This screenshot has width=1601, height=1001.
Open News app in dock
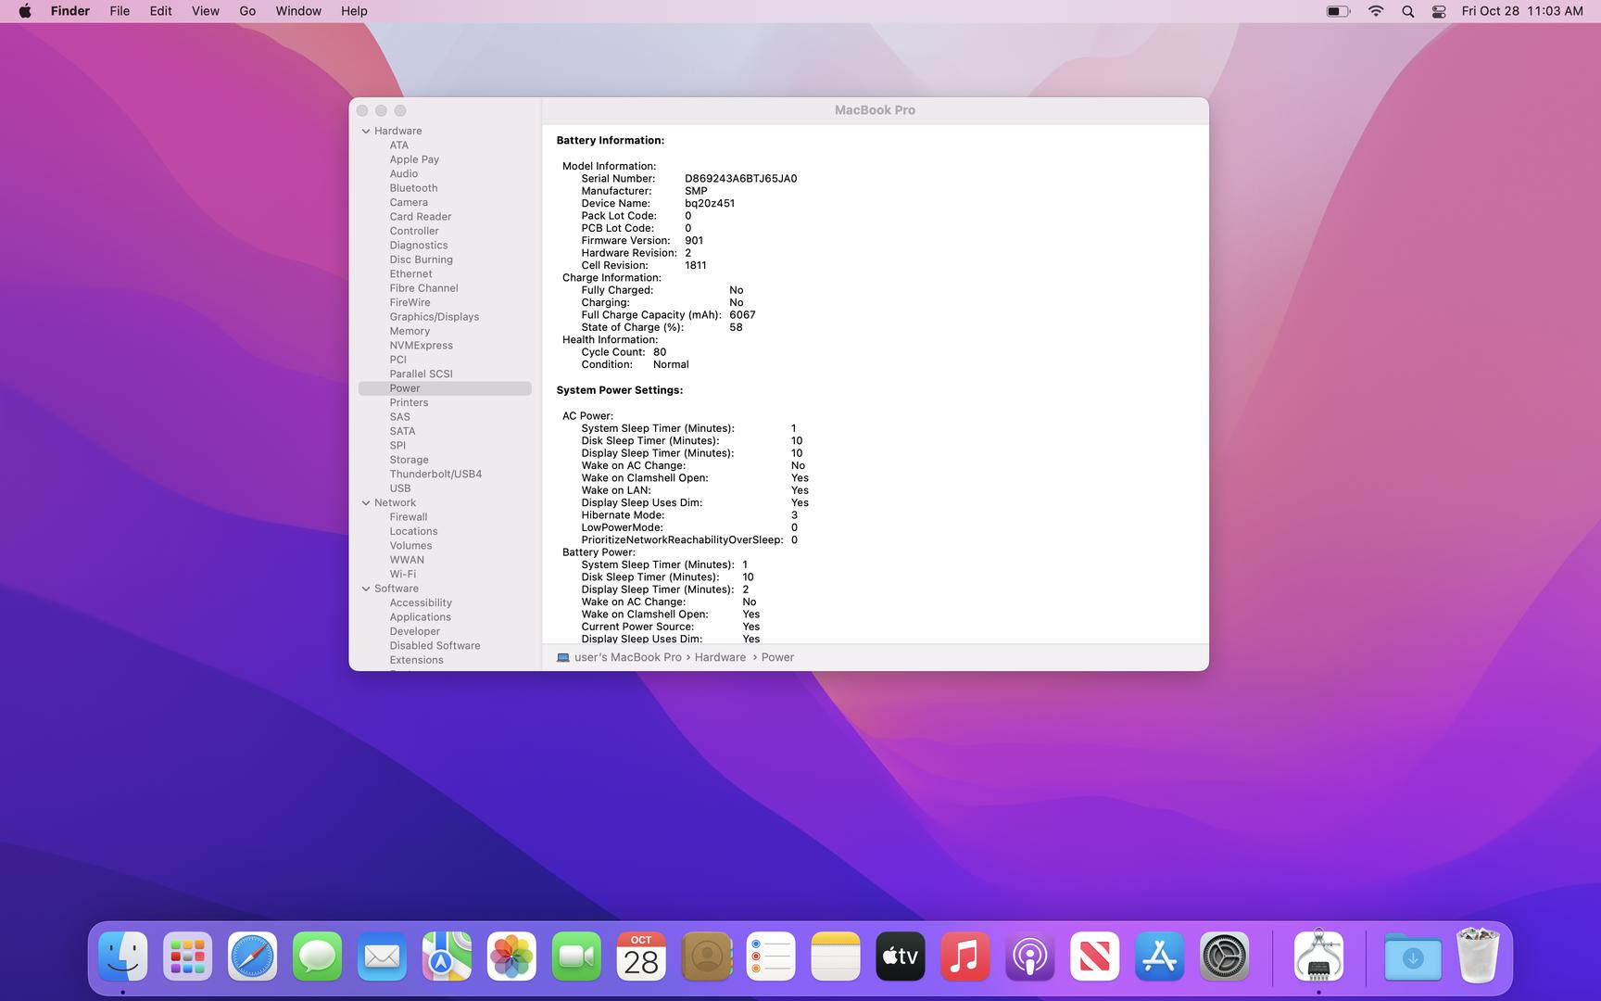coord(1095,957)
